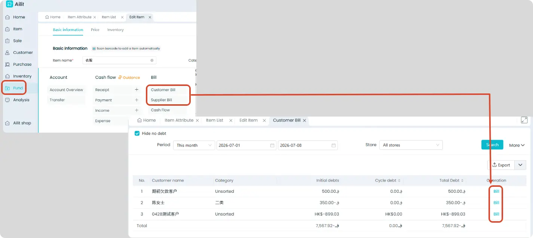Open the start date calendar icon
Screen dimensions: 533x238
[x=272, y=145]
